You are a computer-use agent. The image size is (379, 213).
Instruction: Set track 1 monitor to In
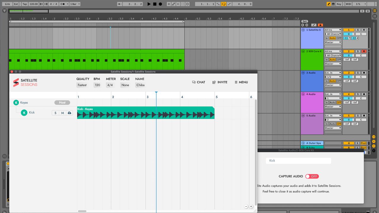(327, 38)
